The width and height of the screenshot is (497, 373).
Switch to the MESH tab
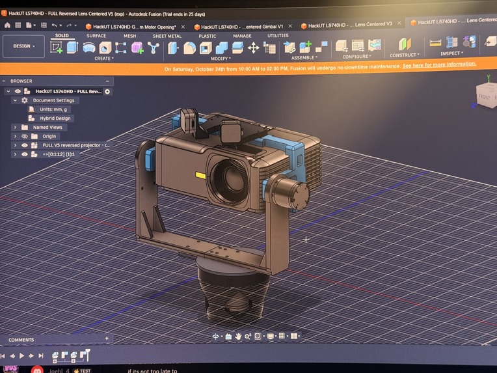[x=129, y=36]
